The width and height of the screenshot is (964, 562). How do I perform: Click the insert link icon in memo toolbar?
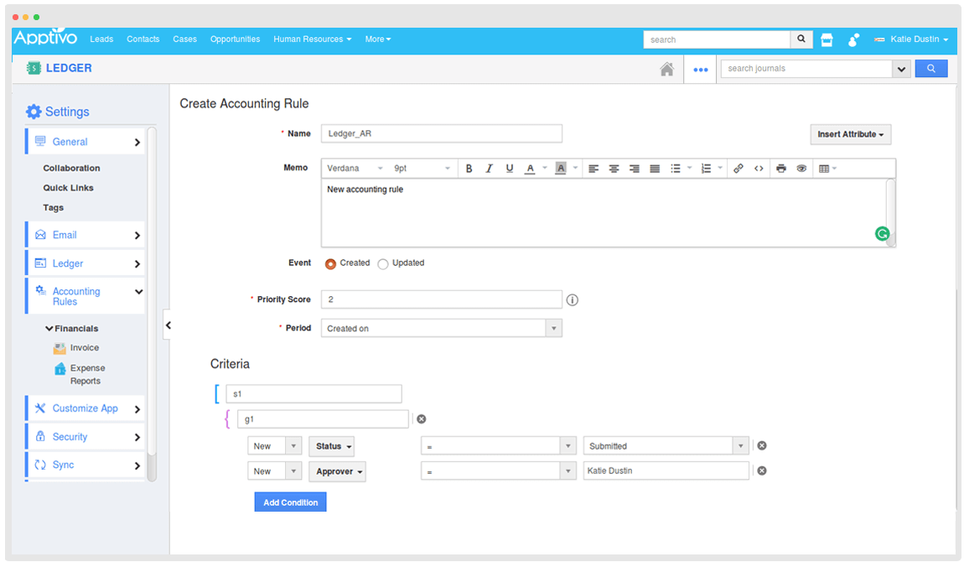tap(739, 169)
